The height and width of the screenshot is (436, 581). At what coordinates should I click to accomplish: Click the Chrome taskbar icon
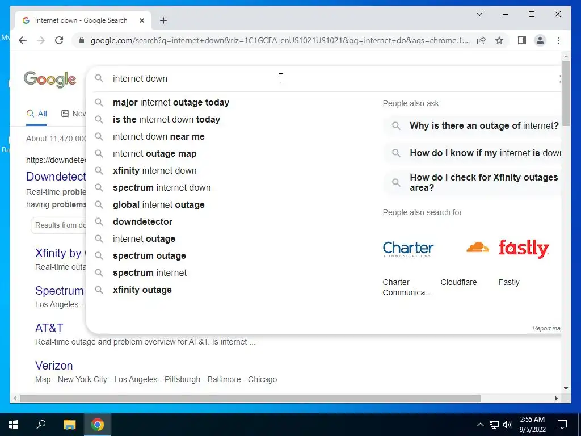point(98,425)
